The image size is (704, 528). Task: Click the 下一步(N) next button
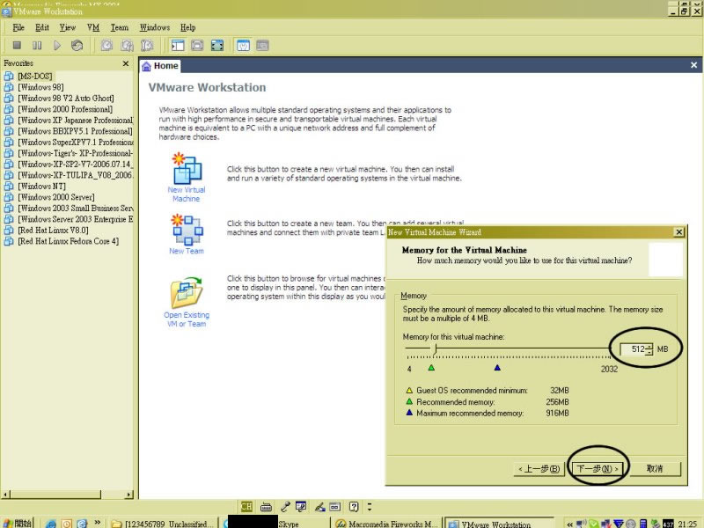(x=598, y=469)
